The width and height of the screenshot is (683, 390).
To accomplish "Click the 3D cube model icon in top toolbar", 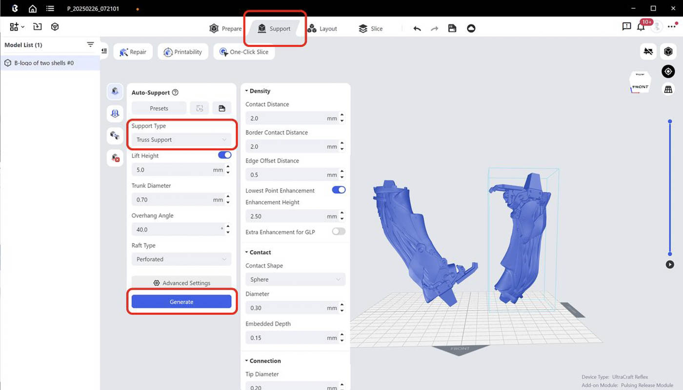I will coord(55,27).
